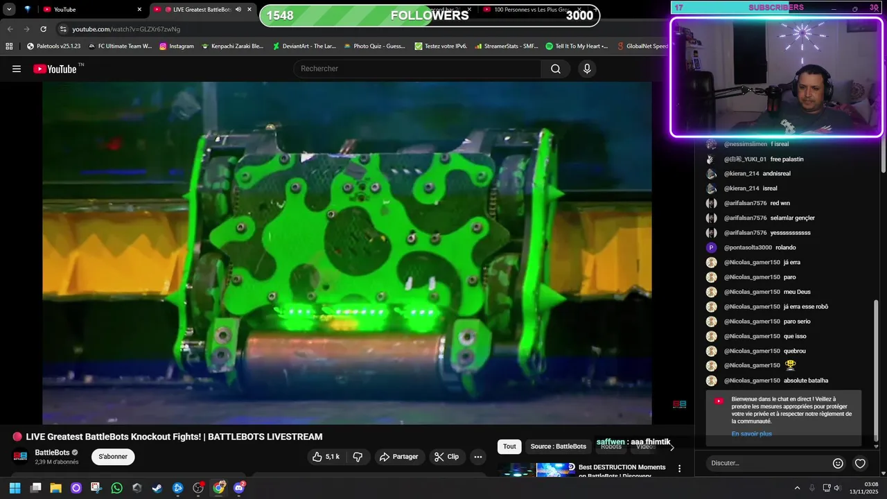Open the Chrome apps grid shortcut
The image size is (887, 499).
coord(9,46)
